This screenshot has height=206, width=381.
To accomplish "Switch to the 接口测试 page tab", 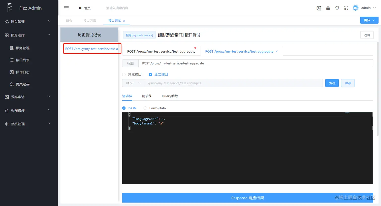I will tap(114, 21).
